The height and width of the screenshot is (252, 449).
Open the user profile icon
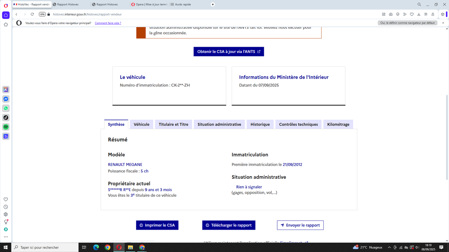coord(433,14)
